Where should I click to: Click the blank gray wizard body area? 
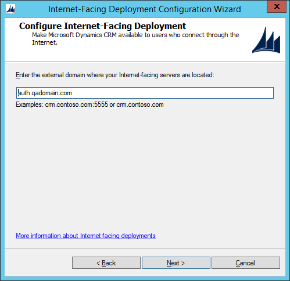tap(145, 170)
